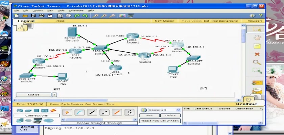
Task: Open the Options menu
Action: pyautogui.click(x=38, y=11)
